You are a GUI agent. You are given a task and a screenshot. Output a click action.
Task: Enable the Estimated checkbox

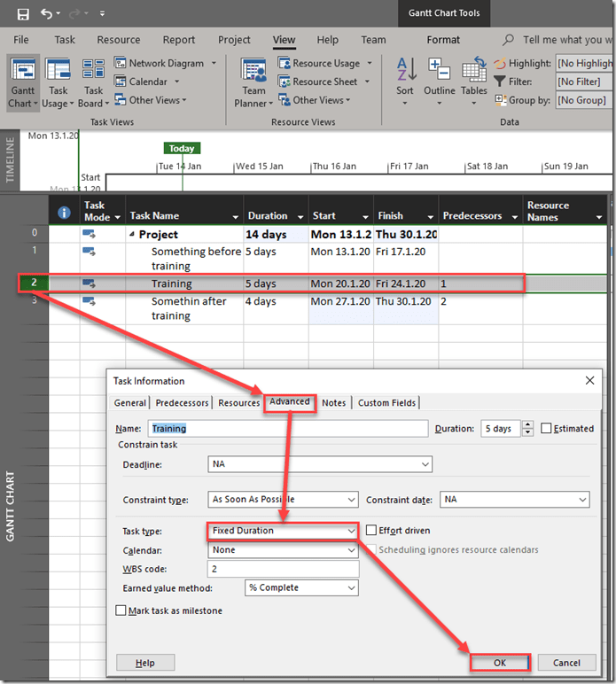coord(546,429)
